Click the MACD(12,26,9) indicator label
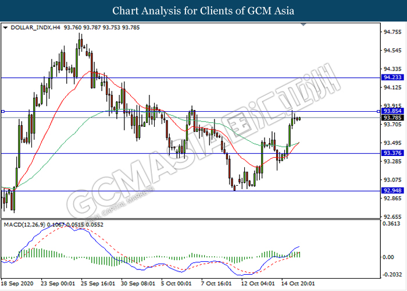The height and width of the screenshot is (291, 407). [x=24, y=225]
